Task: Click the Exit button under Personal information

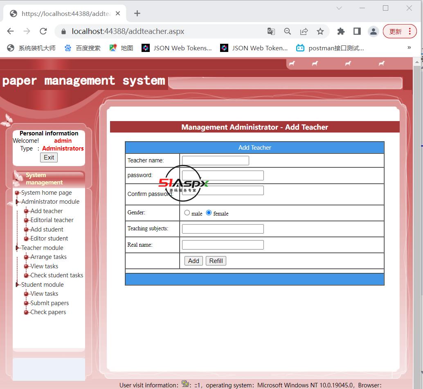Action: coord(49,157)
